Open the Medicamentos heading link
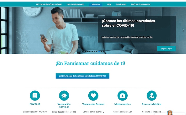Image resolution: width=186 pixels, height=115 pixels. coord(122,104)
